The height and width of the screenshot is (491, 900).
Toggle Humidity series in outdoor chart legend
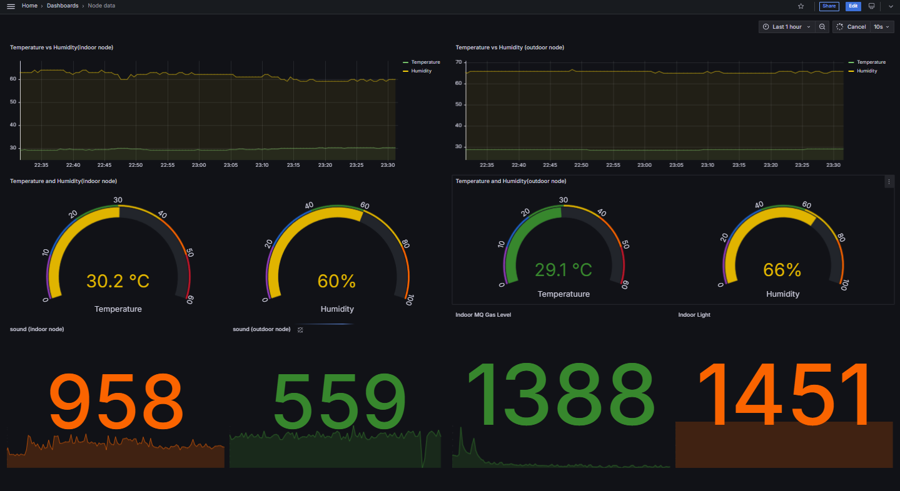pos(866,71)
